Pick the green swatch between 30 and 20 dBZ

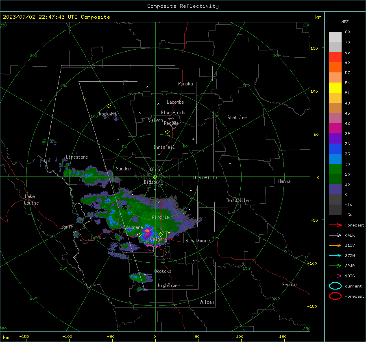[x=335, y=169]
